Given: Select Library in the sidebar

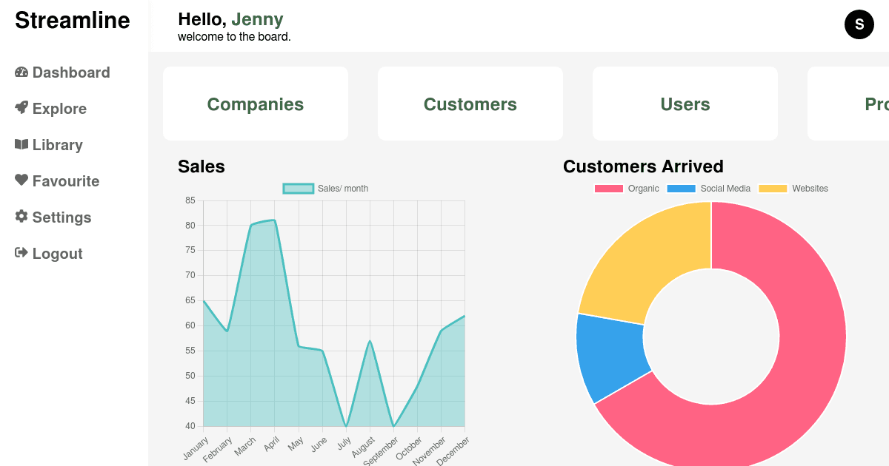Looking at the screenshot, I should pyautogui.click(x=49, y=145).
